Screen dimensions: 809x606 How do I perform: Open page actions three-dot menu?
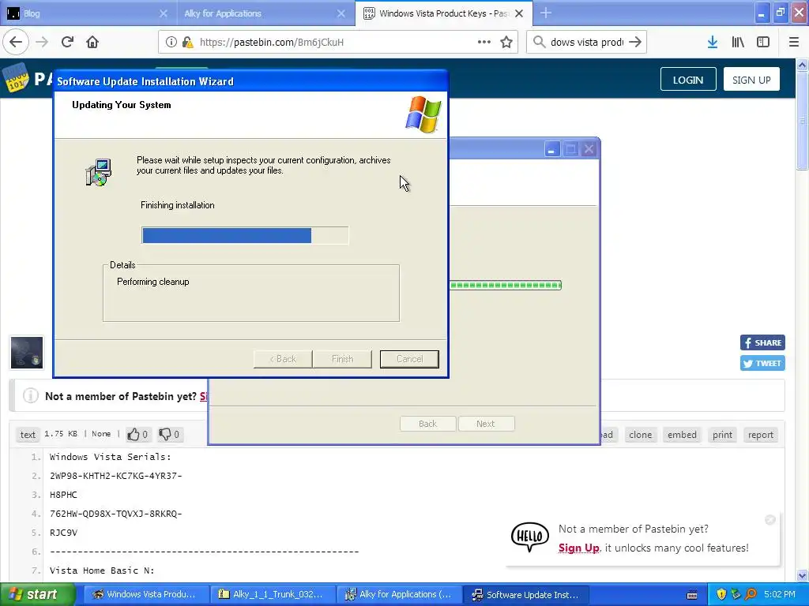pyautogui.click(x=484, y=43)
